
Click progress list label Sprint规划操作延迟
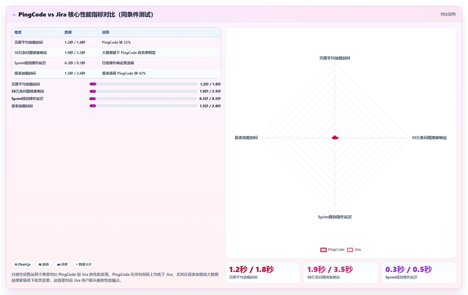pyautogui.click(x=27, y=99)
